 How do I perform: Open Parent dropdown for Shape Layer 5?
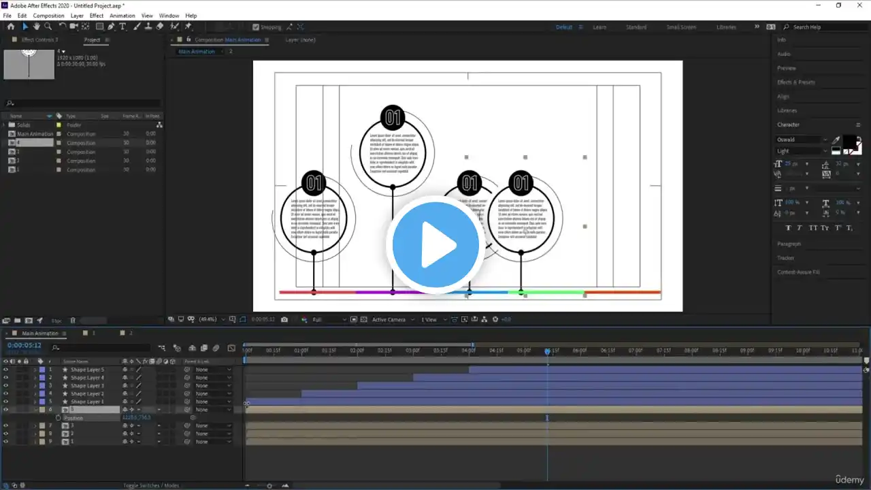(213, 370)
